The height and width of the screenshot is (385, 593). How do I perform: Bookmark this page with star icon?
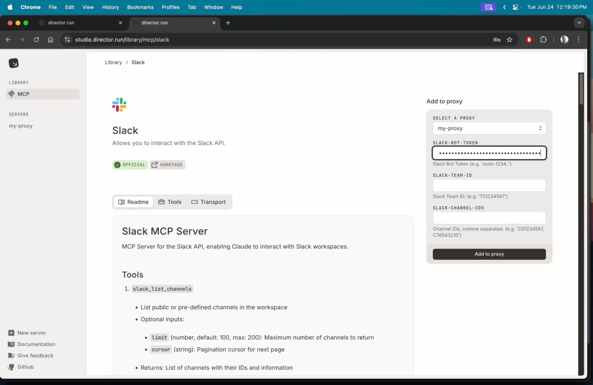tap(509, 40)
